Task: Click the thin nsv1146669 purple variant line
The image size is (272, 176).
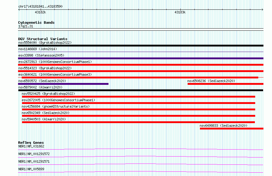Action: pyautogui.click(x=141, y=52)
